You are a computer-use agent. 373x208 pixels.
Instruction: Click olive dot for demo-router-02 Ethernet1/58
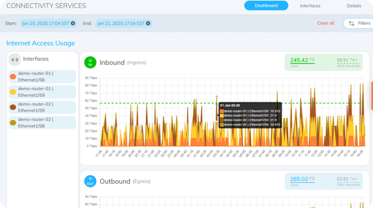13,123
